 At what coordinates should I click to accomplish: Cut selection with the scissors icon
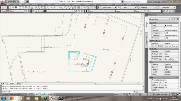pyautogui.click(x=36, y=8)
